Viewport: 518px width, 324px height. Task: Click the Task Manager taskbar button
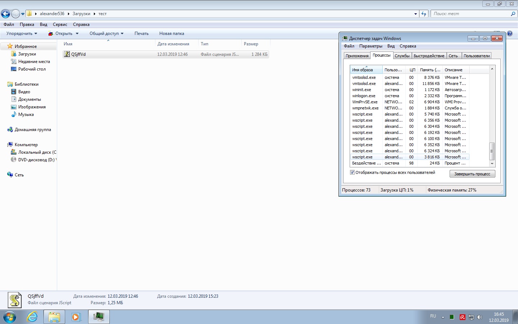(99, 317)
